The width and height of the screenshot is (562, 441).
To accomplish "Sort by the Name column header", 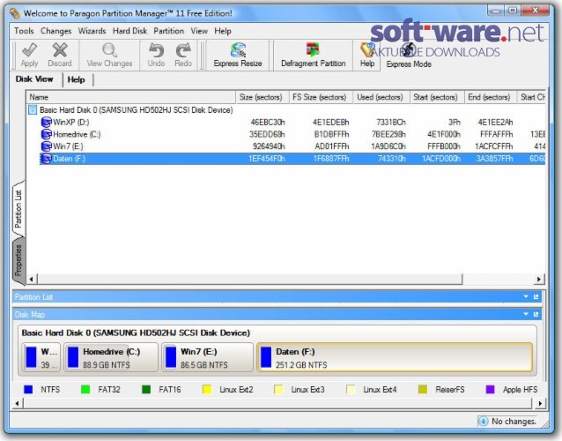I will pyautogui.click(x=131, y=97).
